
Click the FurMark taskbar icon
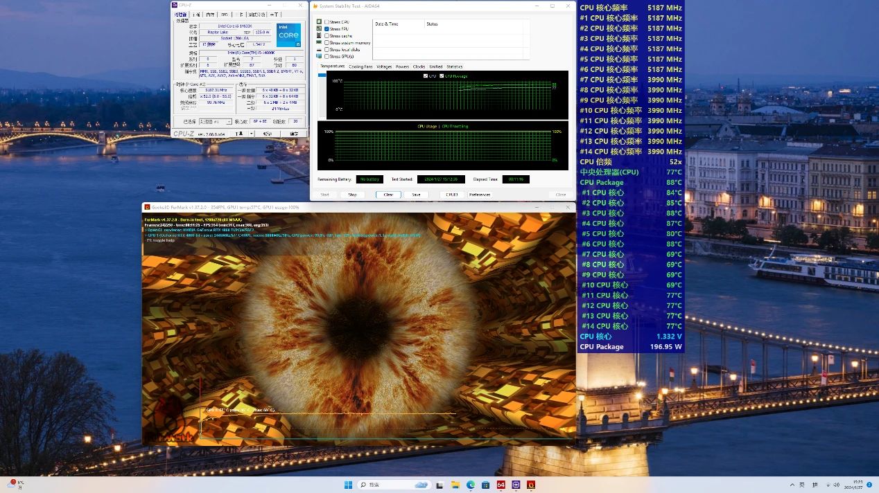pyautogui.click(x=531, y=485)
